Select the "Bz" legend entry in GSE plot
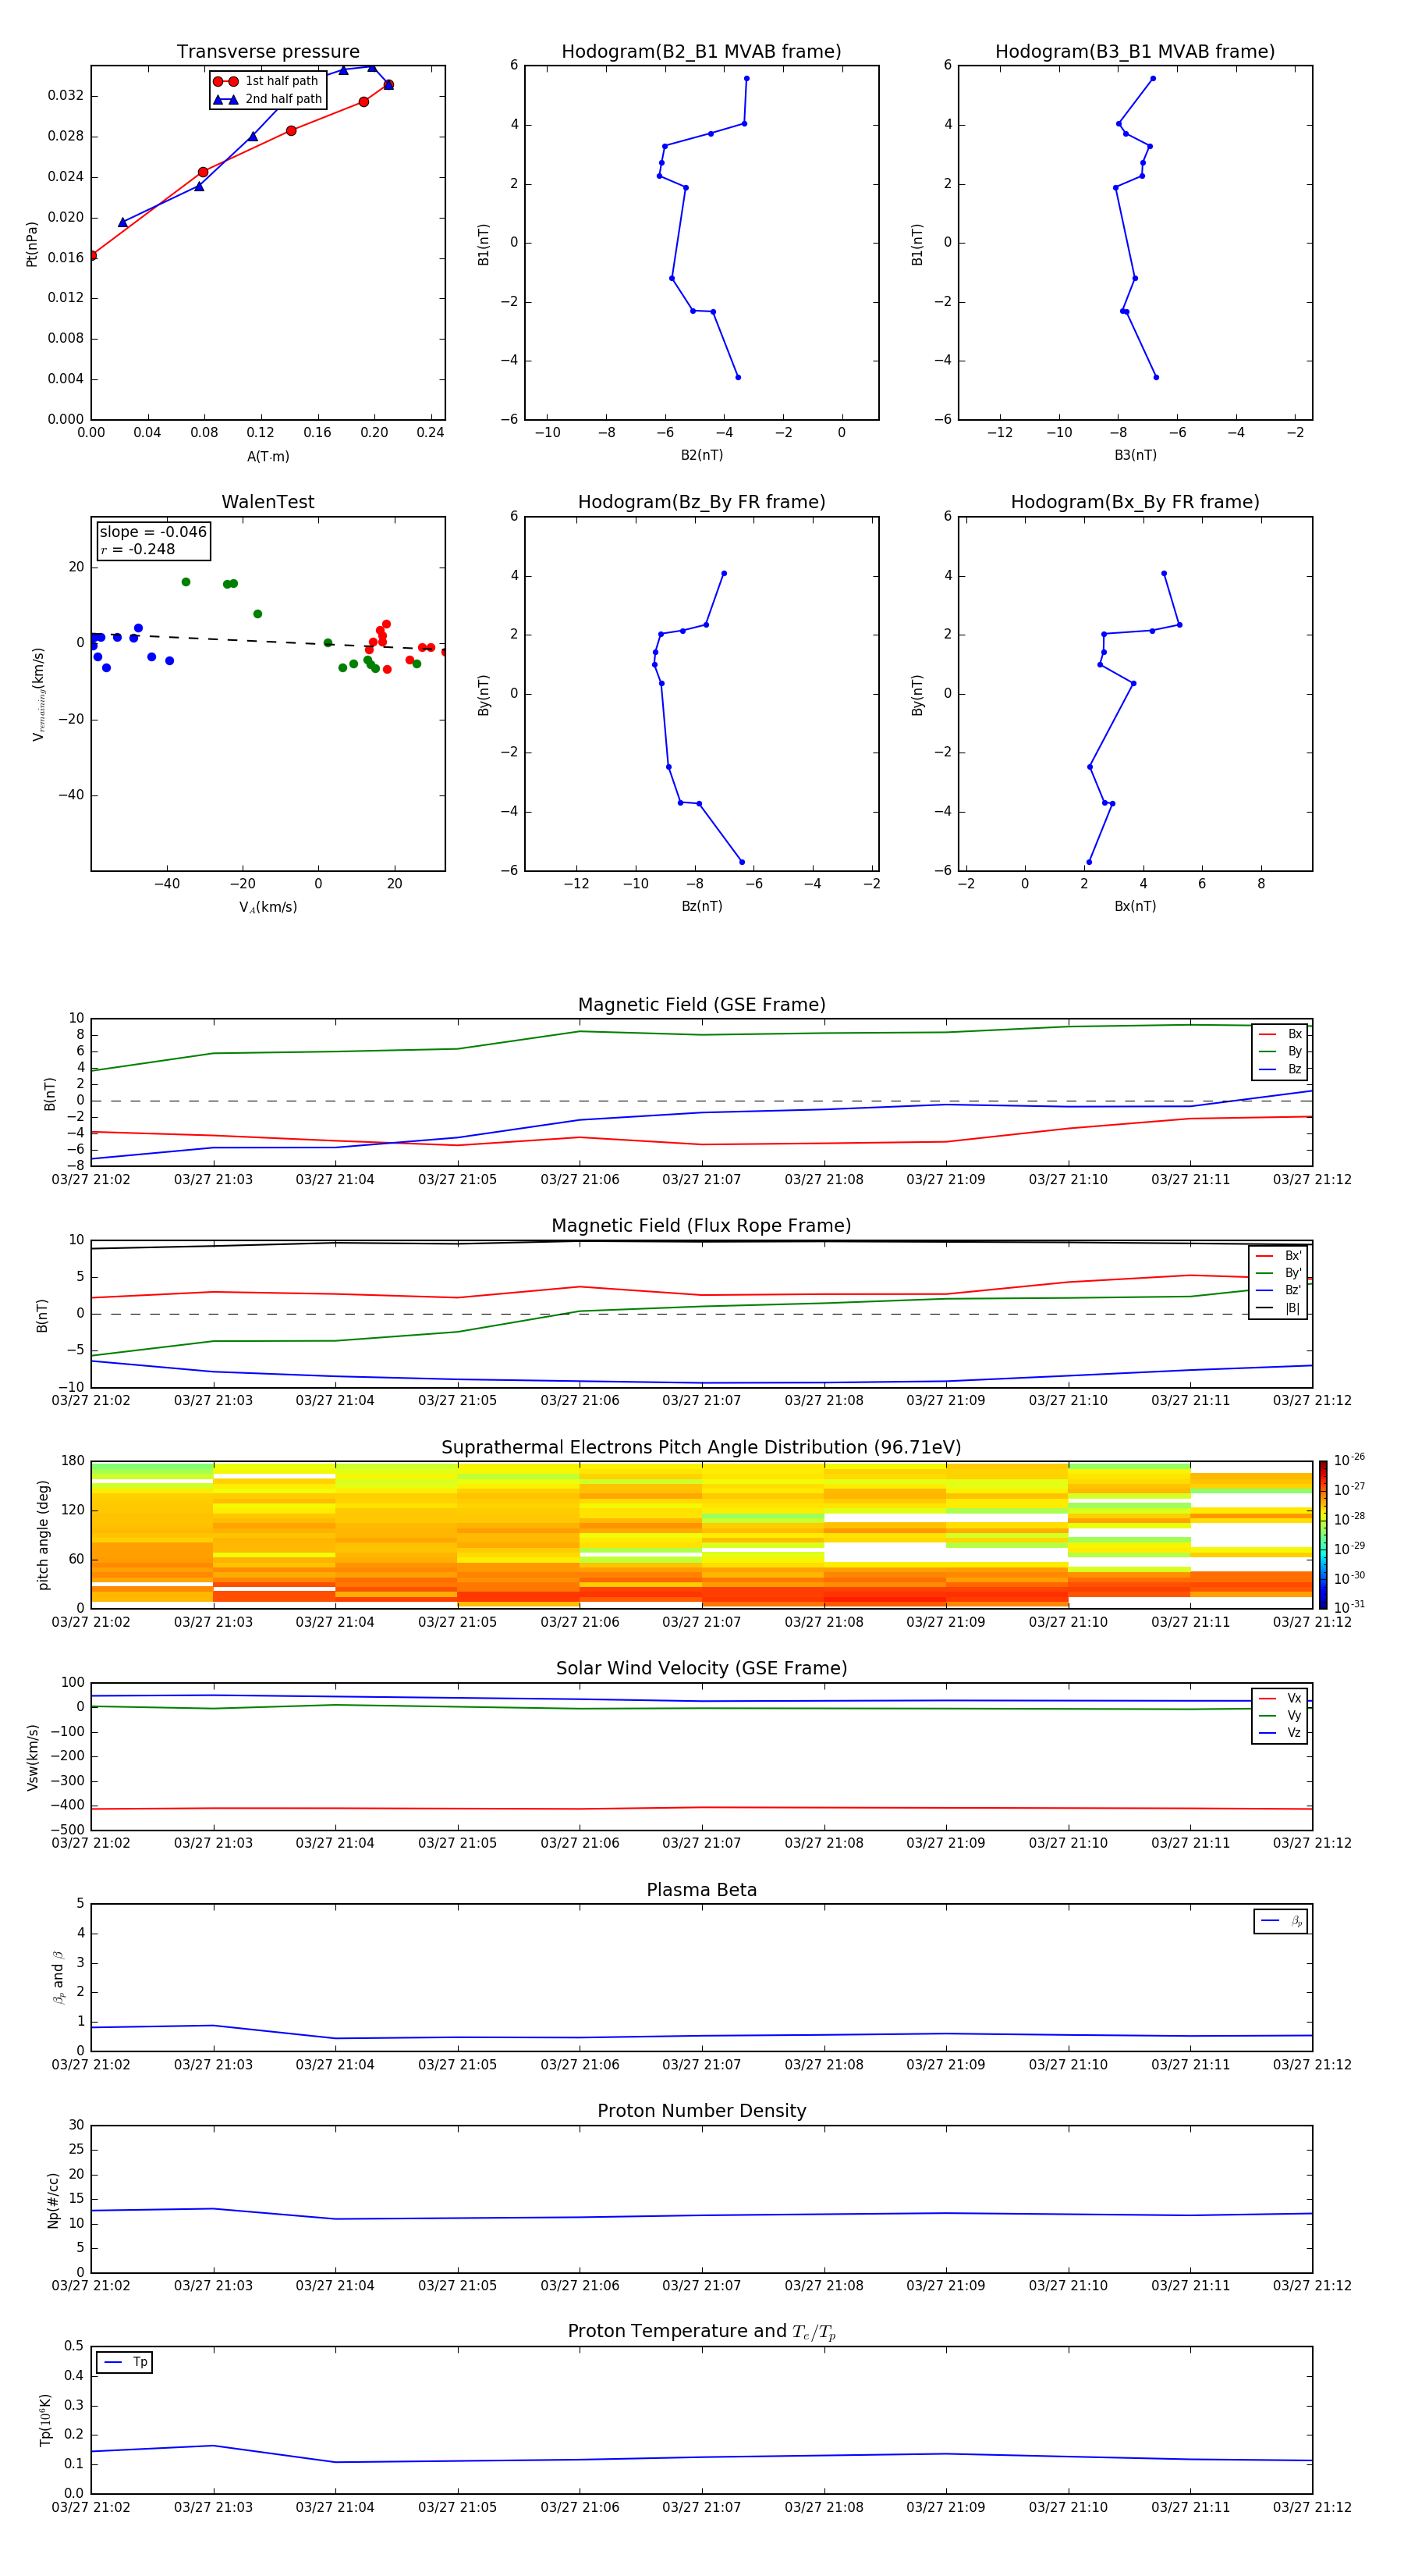1404x2576 pixels. click(x=1280, y=1069)
